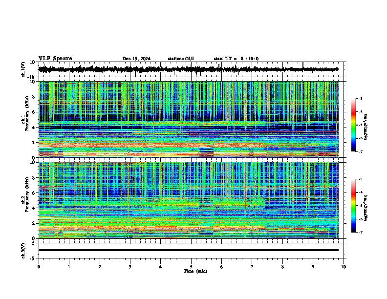The height and width of the screenshot is (299, 387).
Task: Click the time axis tick label "4"
Action: (161, 267)
